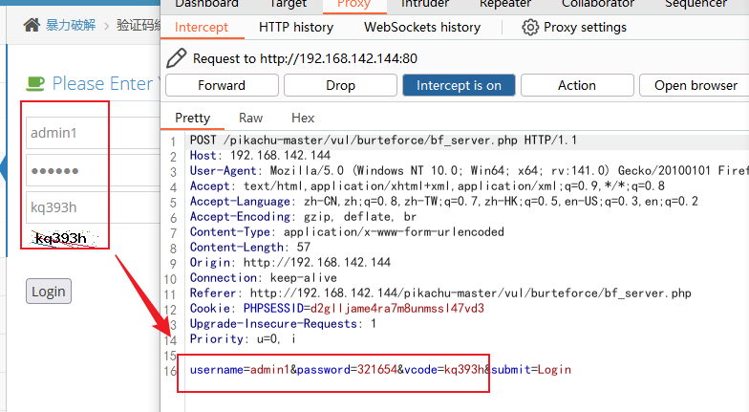Image resolution: width=749 pixels, height=412 pixels.
Task: Click the Drop button
Action: [340, 86]
